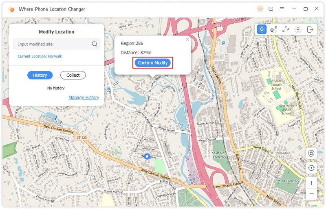Click the Region:286 text in popup

[x=132, y=43]
